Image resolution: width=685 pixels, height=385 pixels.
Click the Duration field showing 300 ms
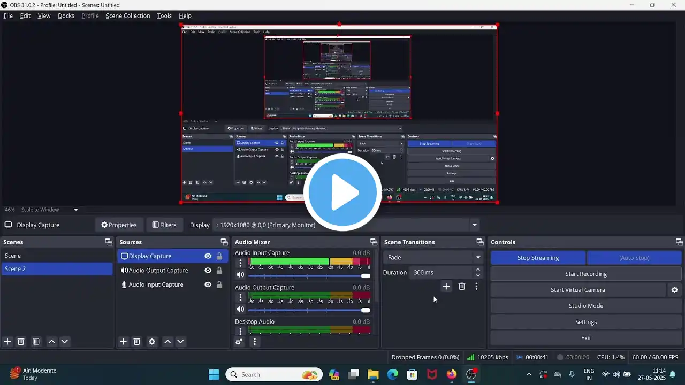[441, 272]
